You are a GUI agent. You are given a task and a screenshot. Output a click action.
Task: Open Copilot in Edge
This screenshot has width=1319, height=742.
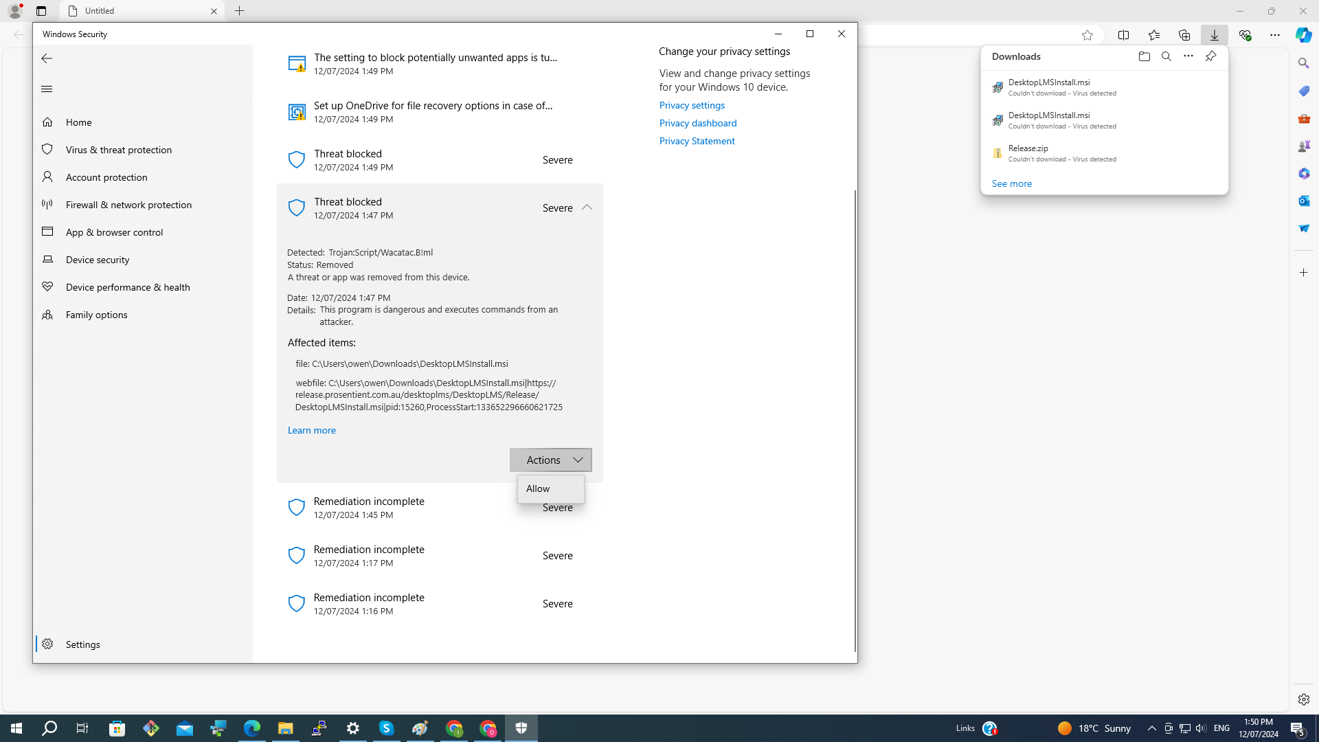pos(1304,34)
